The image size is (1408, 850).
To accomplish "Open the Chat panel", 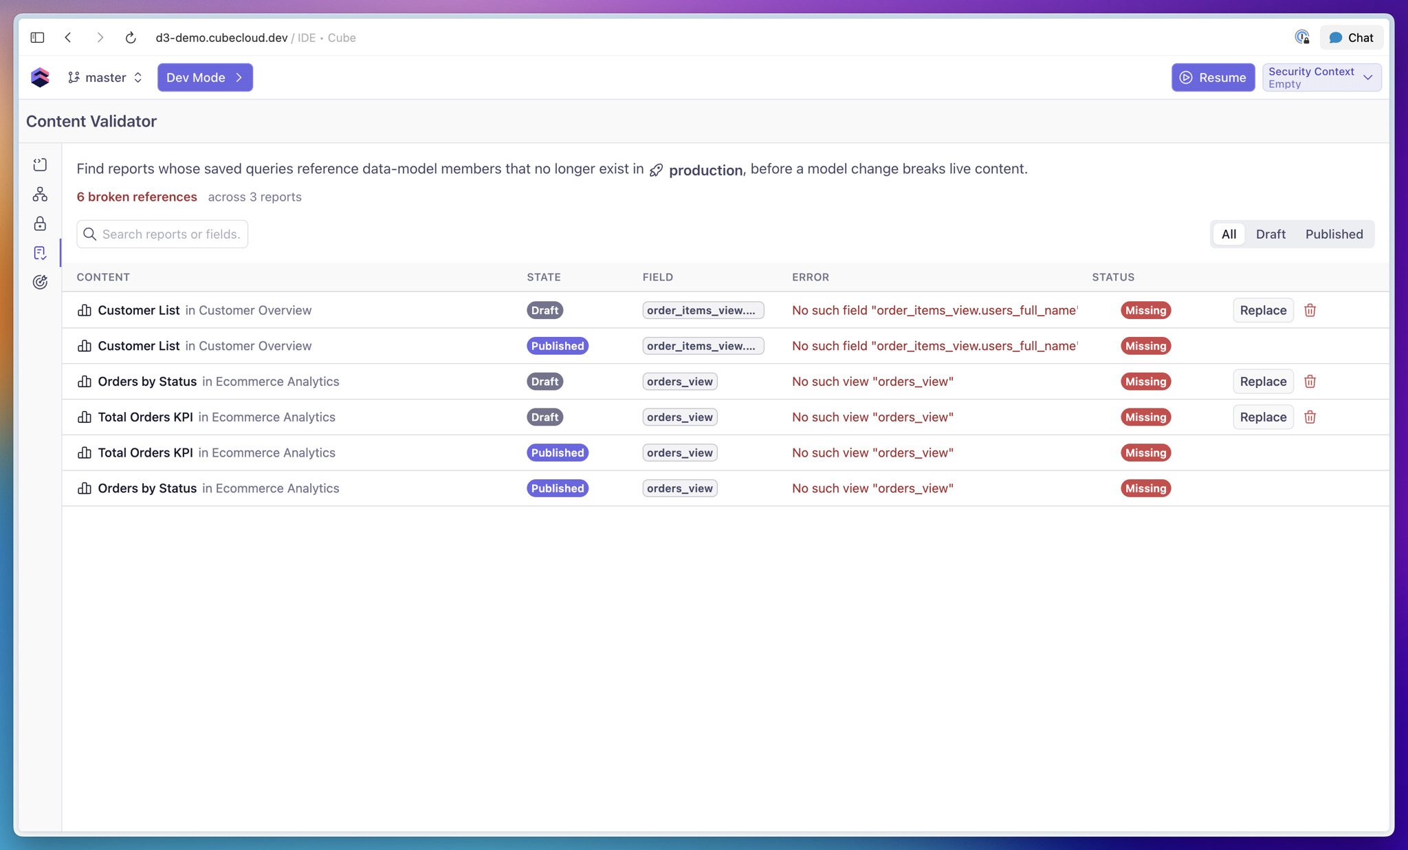I will tap(1352, 38).
